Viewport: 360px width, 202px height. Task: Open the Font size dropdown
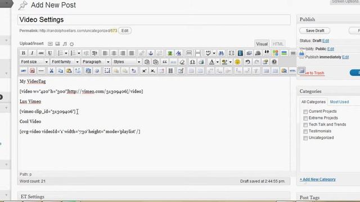click(34, 62)
